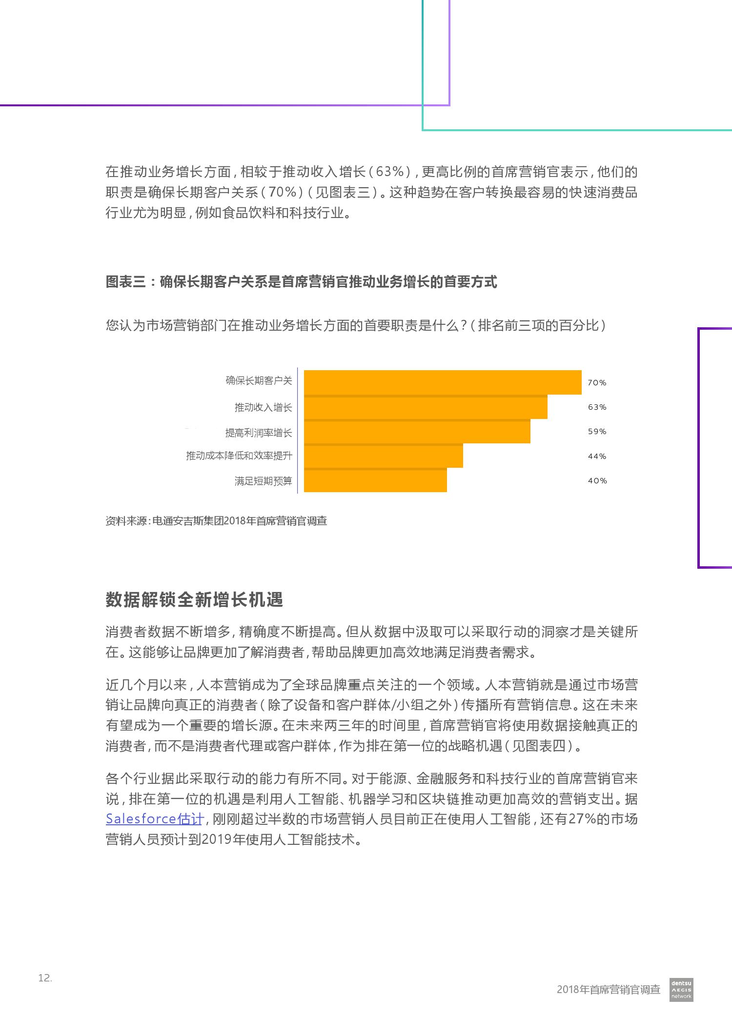
Task: Click the 图表三 chart title
Action: coord(301,282)
